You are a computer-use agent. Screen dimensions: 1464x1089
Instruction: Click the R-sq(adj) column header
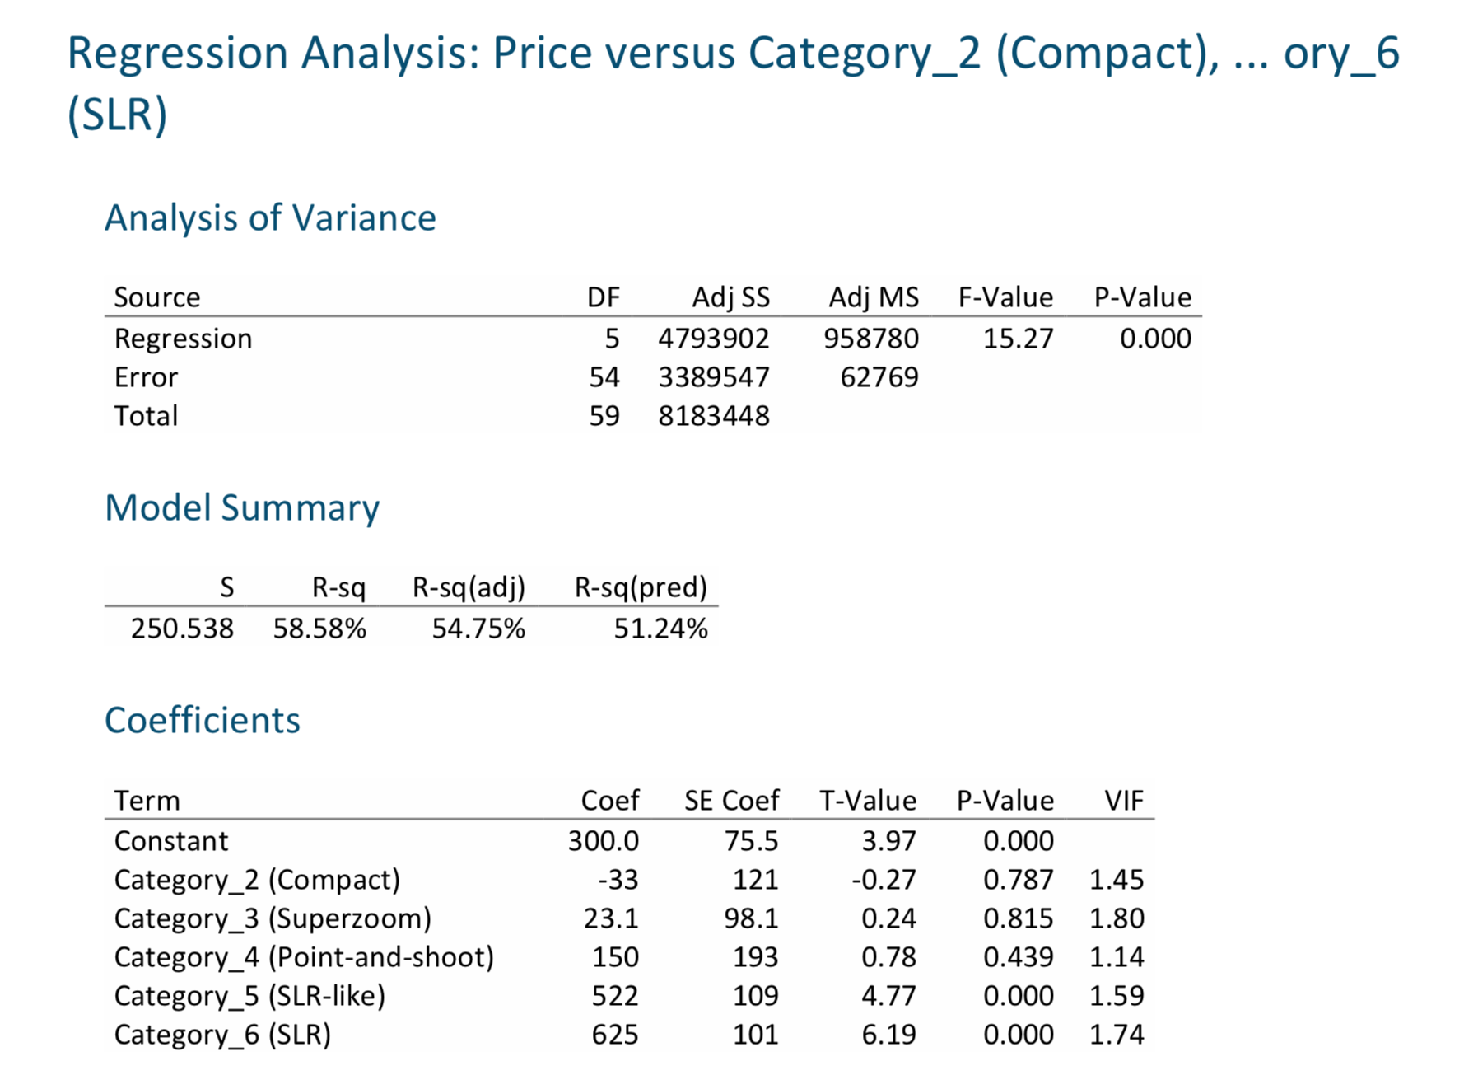[469, 587]
